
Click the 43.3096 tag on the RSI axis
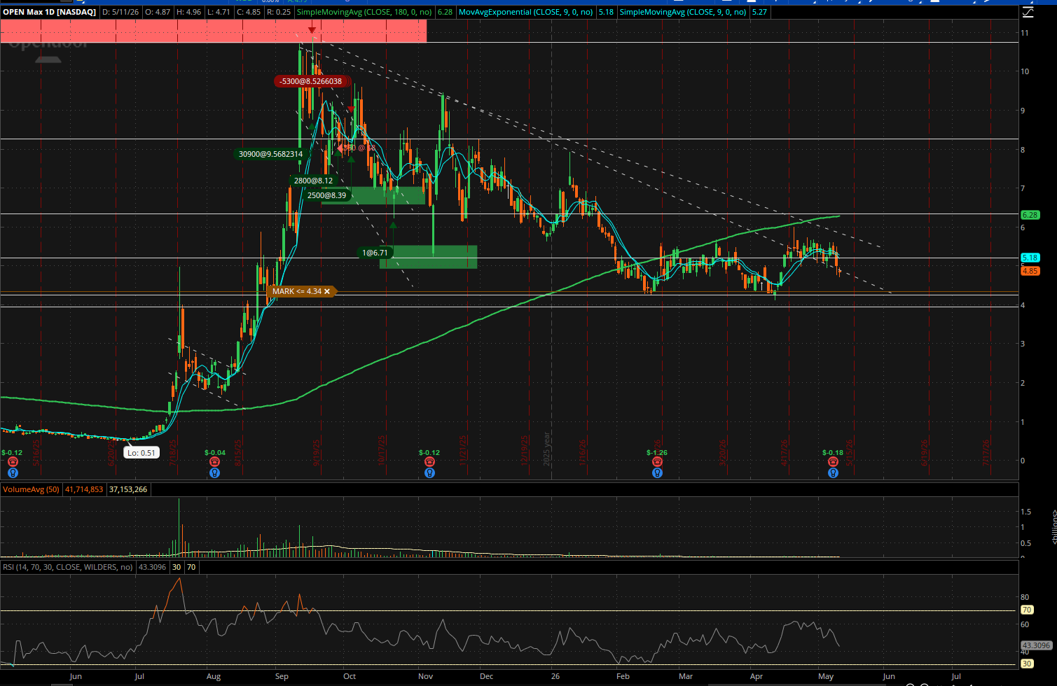(1036, 645)
